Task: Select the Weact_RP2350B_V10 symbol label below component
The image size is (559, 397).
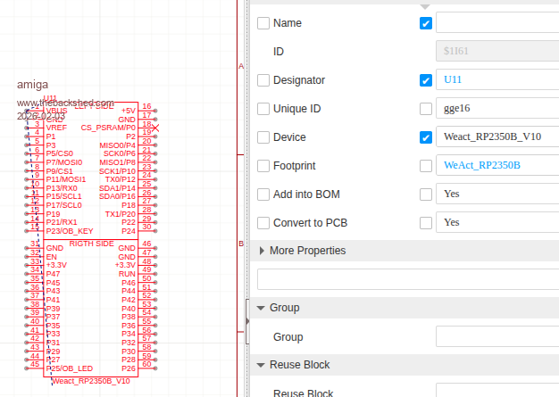Action: [91, 381]
